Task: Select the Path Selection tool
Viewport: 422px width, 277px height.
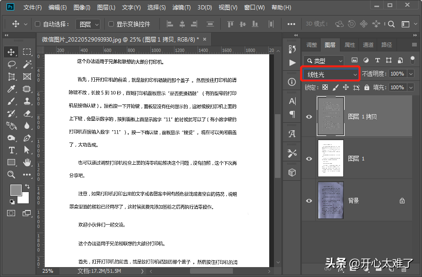Action: [x=27, y=150]
